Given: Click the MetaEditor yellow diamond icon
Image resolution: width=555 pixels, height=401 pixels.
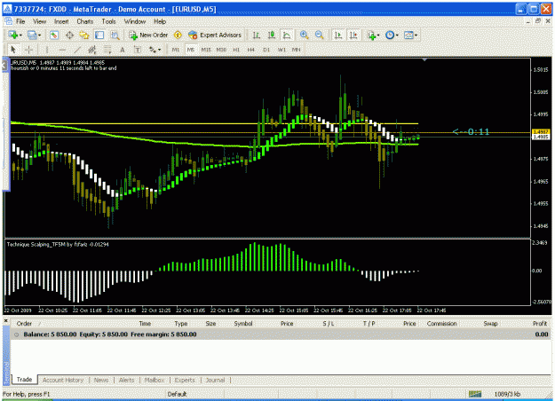Looking at the screenshot, I should pyautogui.click(x=178, y=35).
